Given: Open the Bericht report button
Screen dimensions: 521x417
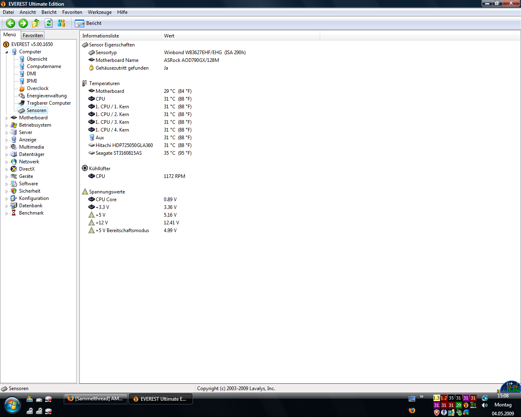Looking at the screenshot, I should coord(88,23).
